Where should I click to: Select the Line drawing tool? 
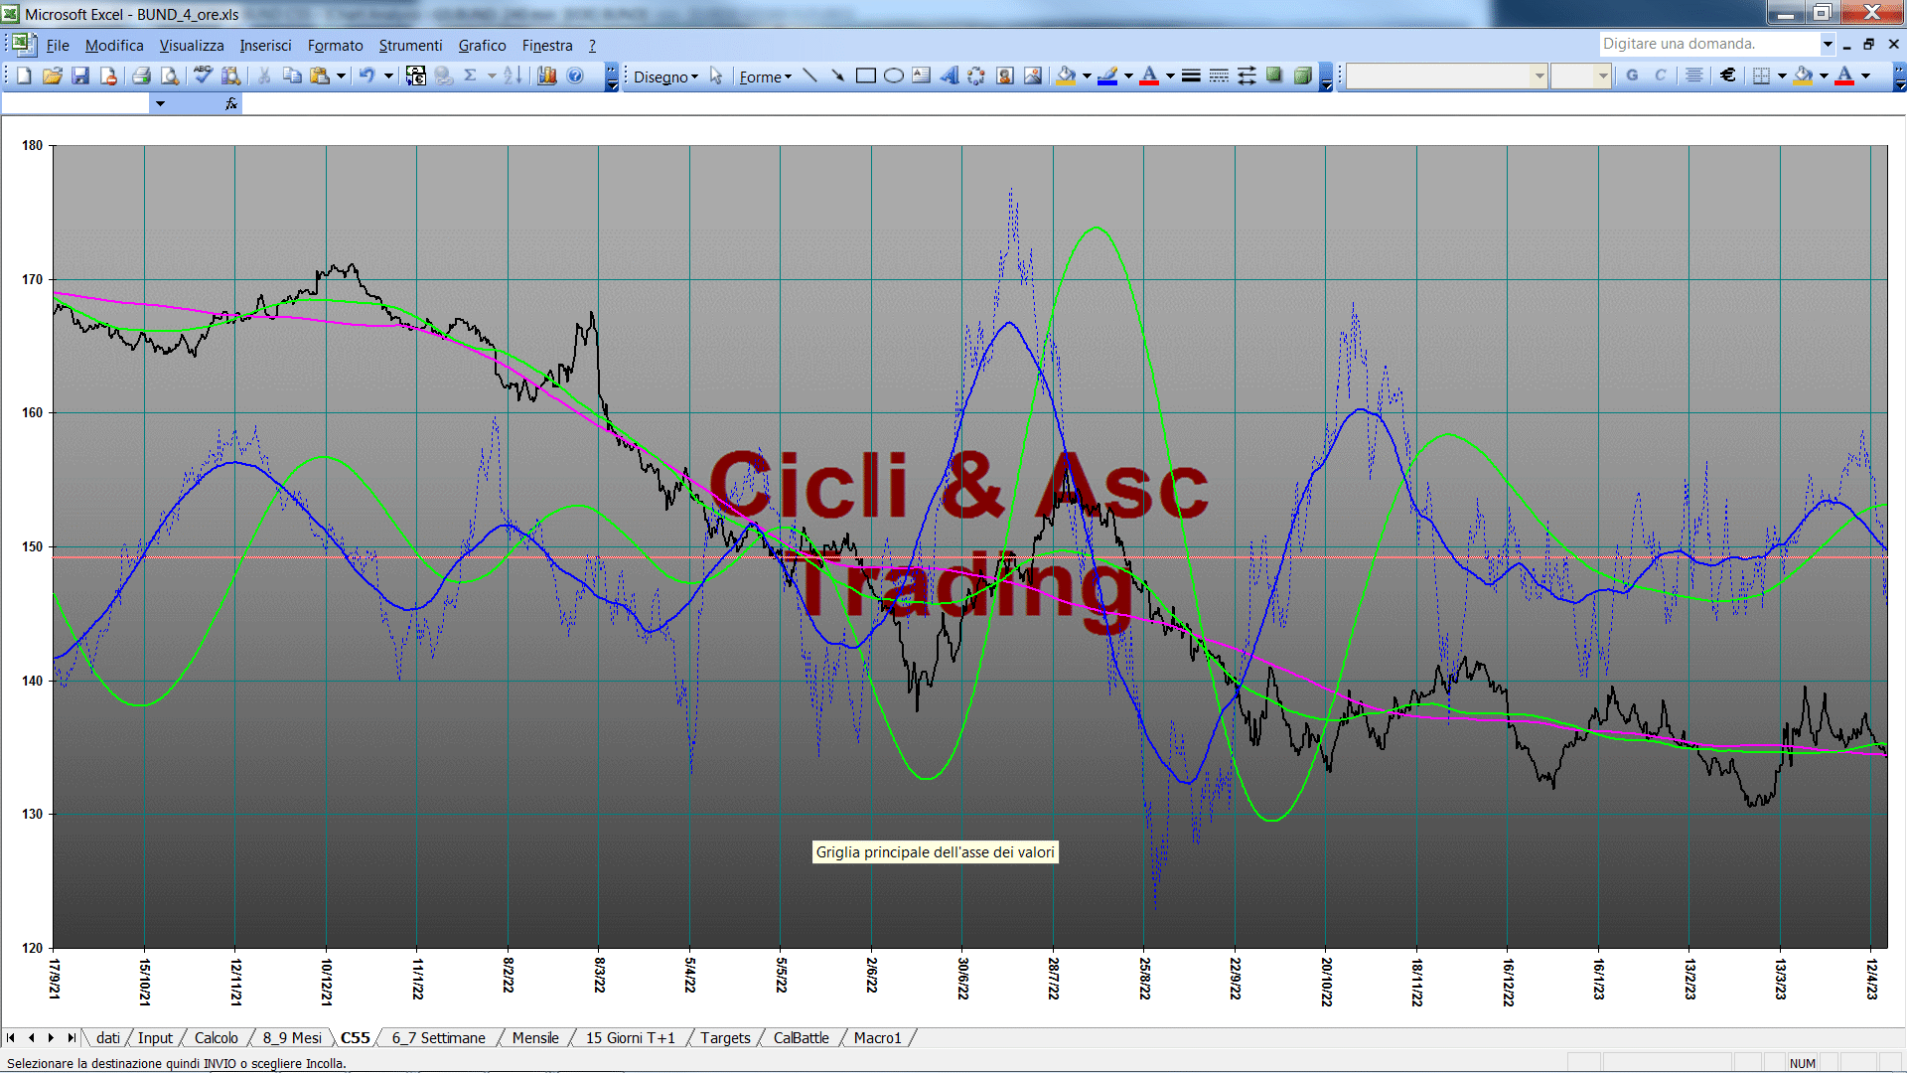pos(809,76)
